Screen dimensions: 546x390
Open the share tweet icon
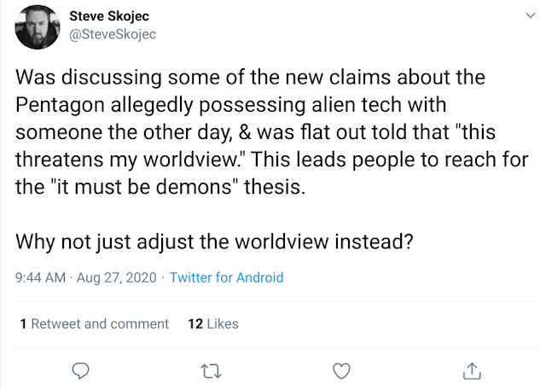click(x=472, y=370)
